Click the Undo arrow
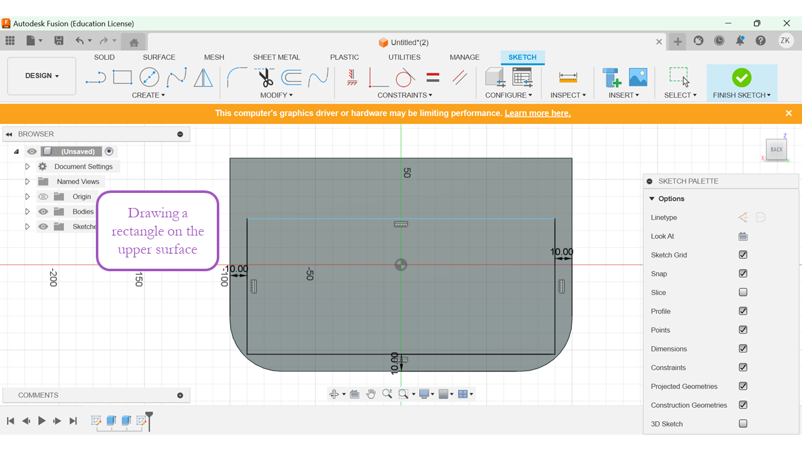The width and height of the screenshot is (802, 451). (x=80, y=41)
